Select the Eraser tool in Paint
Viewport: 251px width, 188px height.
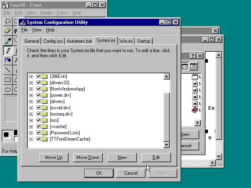click(x=8, y=31)
